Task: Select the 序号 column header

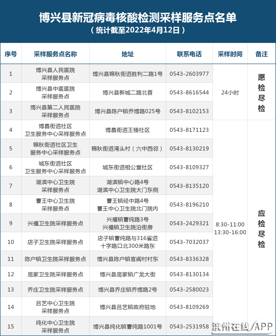Action: (11, 54)
